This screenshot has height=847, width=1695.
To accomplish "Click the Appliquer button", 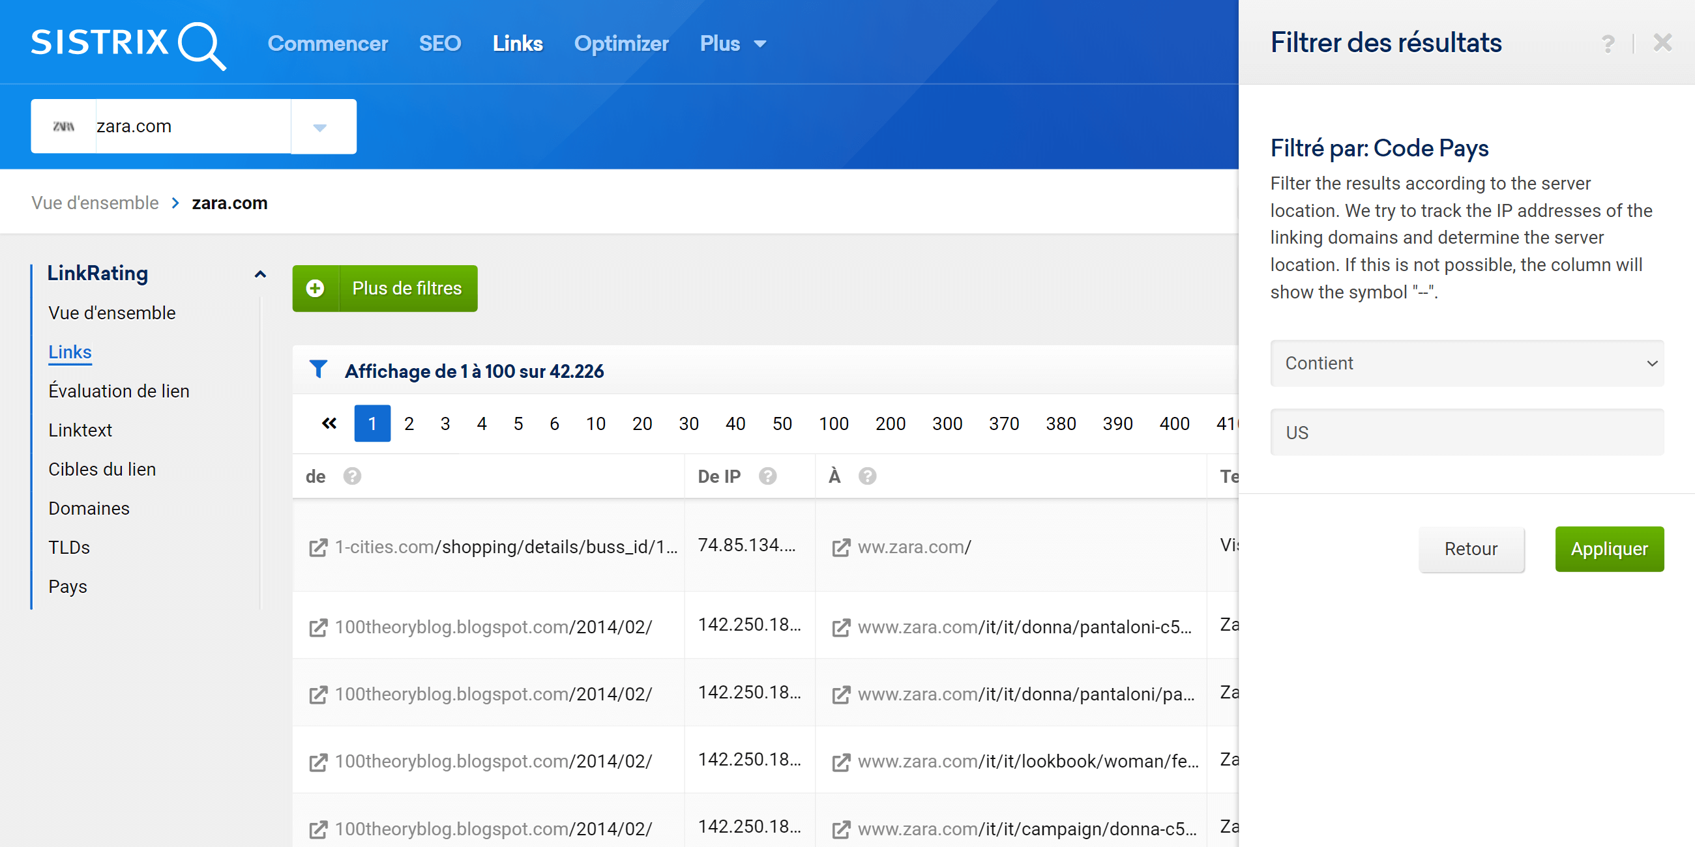I will click(1609, 549).
